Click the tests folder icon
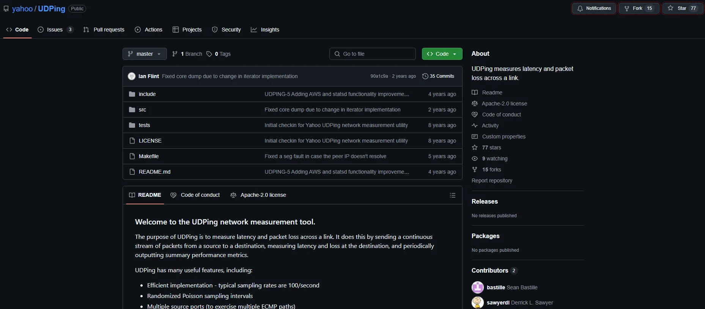705x309 pixels. click(132, 125)
